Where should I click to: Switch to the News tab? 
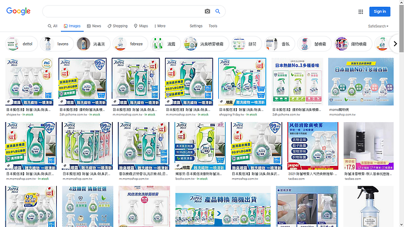pyautogui.click(x=94, y=26)
